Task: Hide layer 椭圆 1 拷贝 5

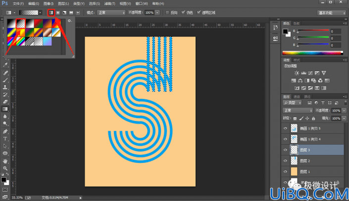Action: (285, 128)
